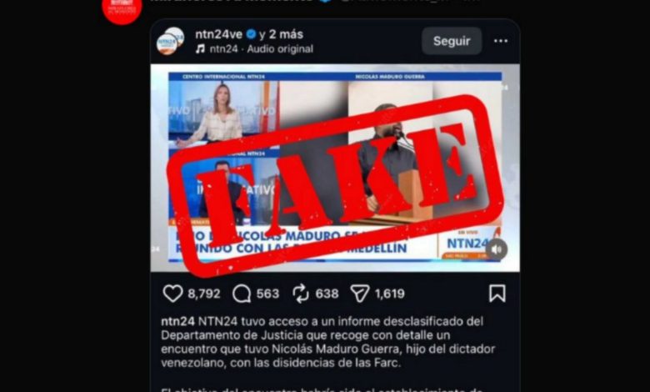Viewport: 650px width, 392px height.
Task: Share post with the paper plane icon
Action: pyautogui.click(x=360, y=294)
